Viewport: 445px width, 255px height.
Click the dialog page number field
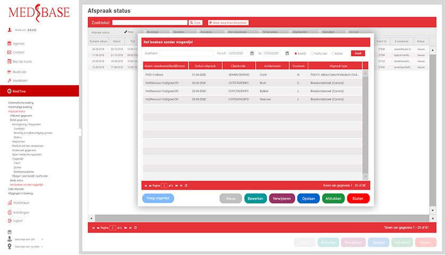tap(164, 185)
